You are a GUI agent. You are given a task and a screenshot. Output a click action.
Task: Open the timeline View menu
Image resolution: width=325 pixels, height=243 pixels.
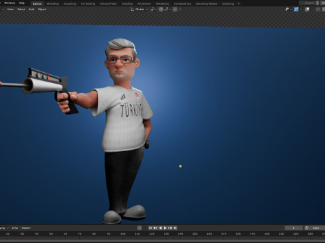[x=15, y=228]
